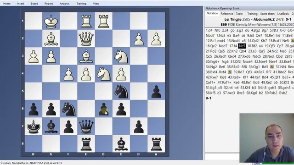Click the white pawn on g3
This screenshot has height=165, width=294.
click(x=51, y=56)
